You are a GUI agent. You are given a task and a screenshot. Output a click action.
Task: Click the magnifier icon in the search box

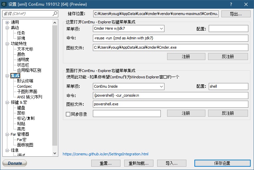[55, 14]
